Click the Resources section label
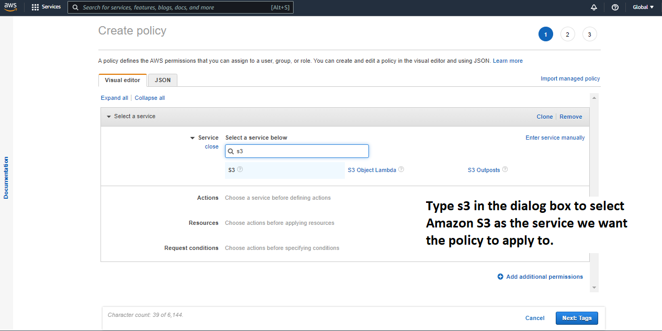The image size is (662, 331). click(204, 223)
